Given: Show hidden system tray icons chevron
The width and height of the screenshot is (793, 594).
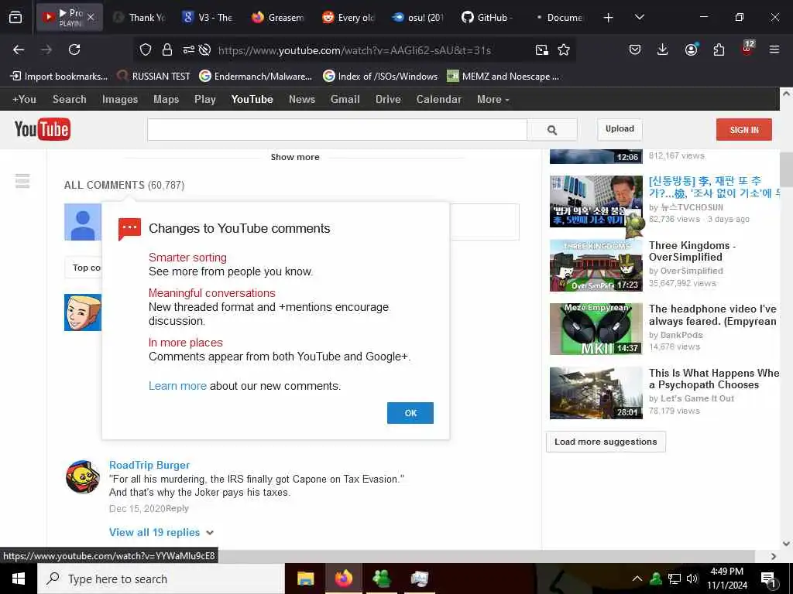Looking at the screenshot, I should (637, 579).
